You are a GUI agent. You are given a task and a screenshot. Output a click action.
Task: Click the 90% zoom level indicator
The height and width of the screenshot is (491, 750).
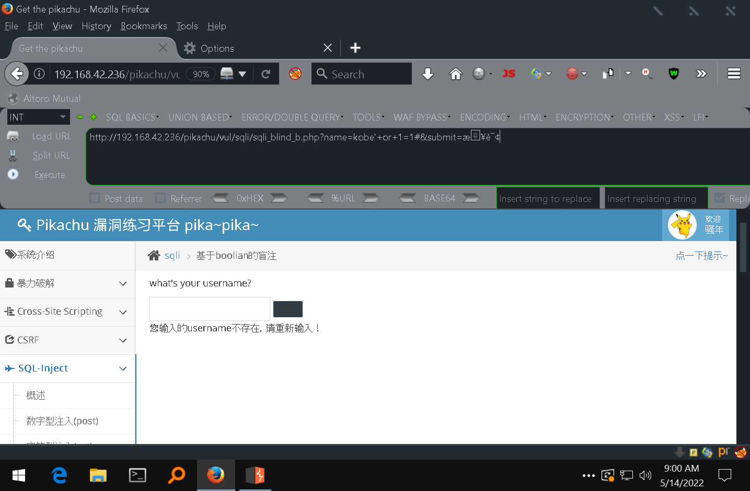click(x=201, y=74)
